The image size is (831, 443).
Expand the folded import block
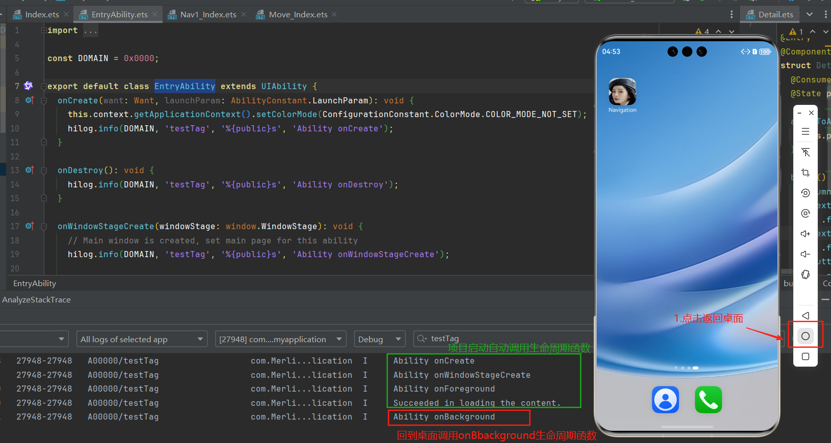pyautogui.click(x=44, y=31)
